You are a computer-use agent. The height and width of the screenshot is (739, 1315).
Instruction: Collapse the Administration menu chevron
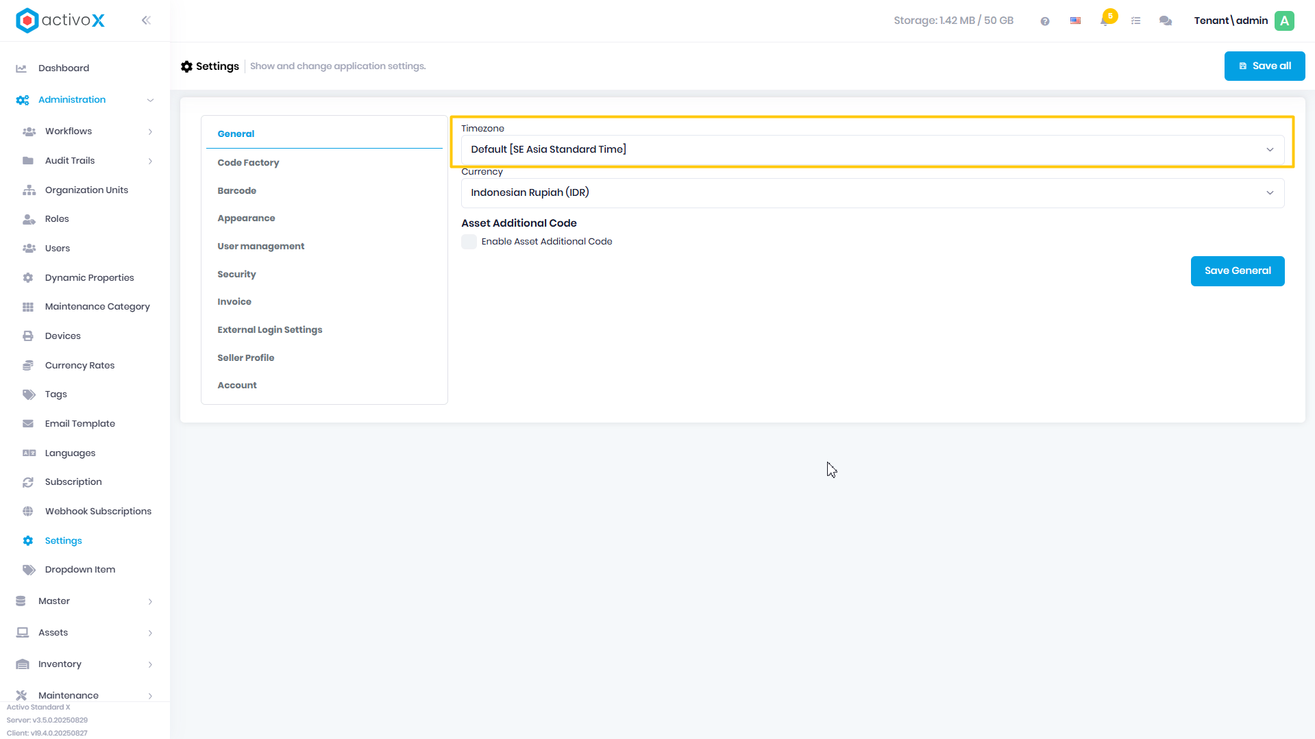click(150, 100)
